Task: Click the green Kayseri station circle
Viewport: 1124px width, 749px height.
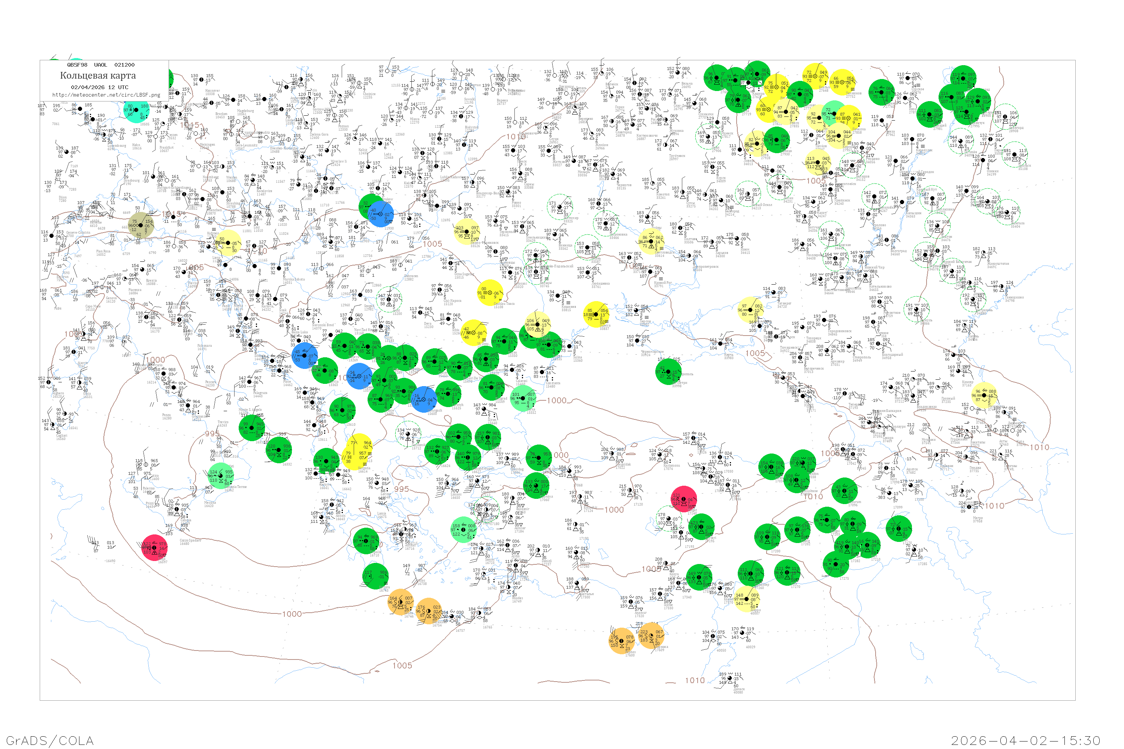Action: tap(701, 527)
